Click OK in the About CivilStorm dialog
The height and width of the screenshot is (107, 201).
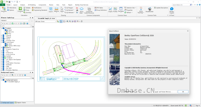(x=183, y=92)
